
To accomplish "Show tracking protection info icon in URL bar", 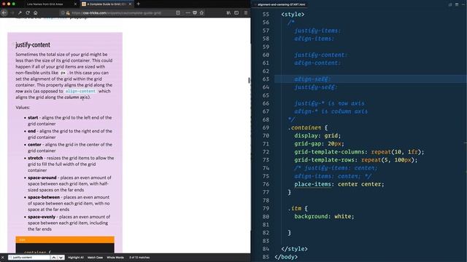I will coord(63,13).
